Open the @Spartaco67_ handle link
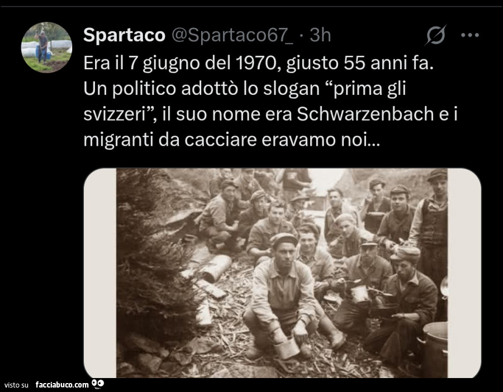This screenshot has height=392, width=503. [232, 35]
